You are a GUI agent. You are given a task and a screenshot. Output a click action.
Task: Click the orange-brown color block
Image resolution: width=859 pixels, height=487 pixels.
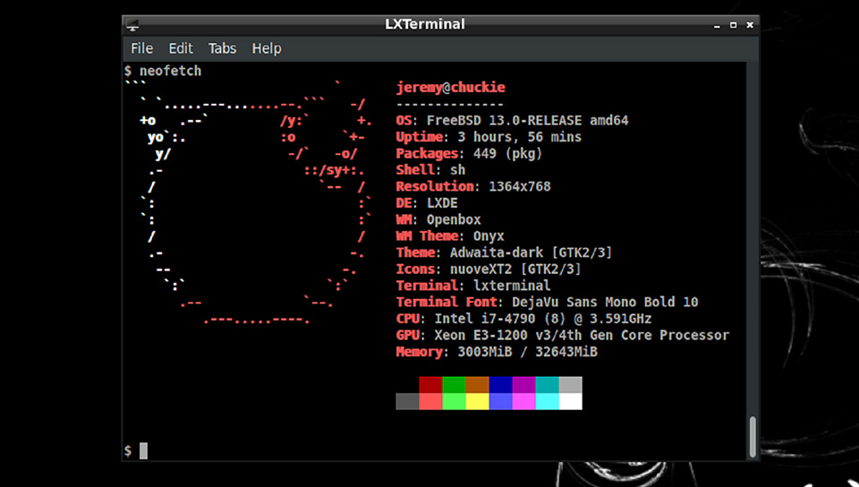[477, 385]
